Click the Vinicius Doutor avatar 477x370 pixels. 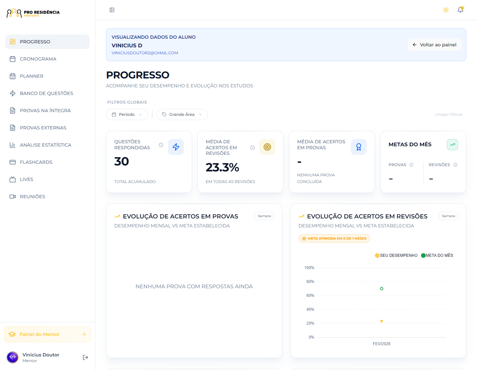tap(13, 357)
